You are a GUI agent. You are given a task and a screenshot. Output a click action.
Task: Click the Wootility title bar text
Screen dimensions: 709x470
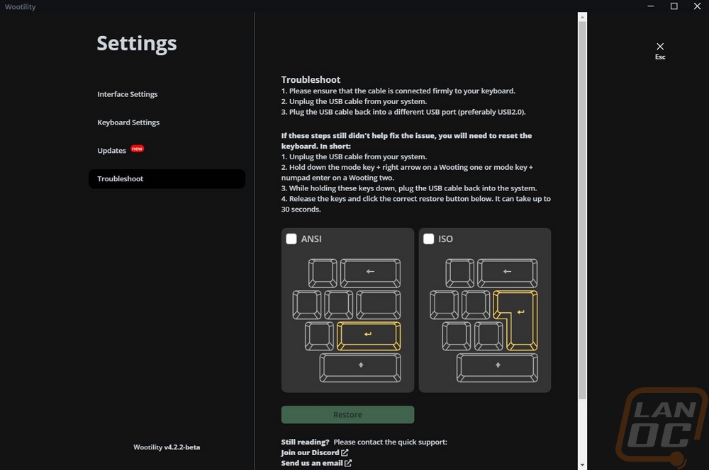point(21,7)
